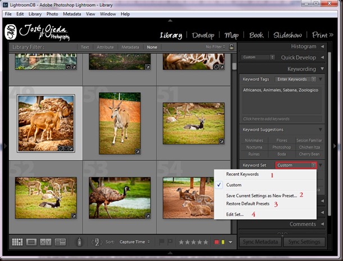Hide the top module picker arrow

point(170,20)
